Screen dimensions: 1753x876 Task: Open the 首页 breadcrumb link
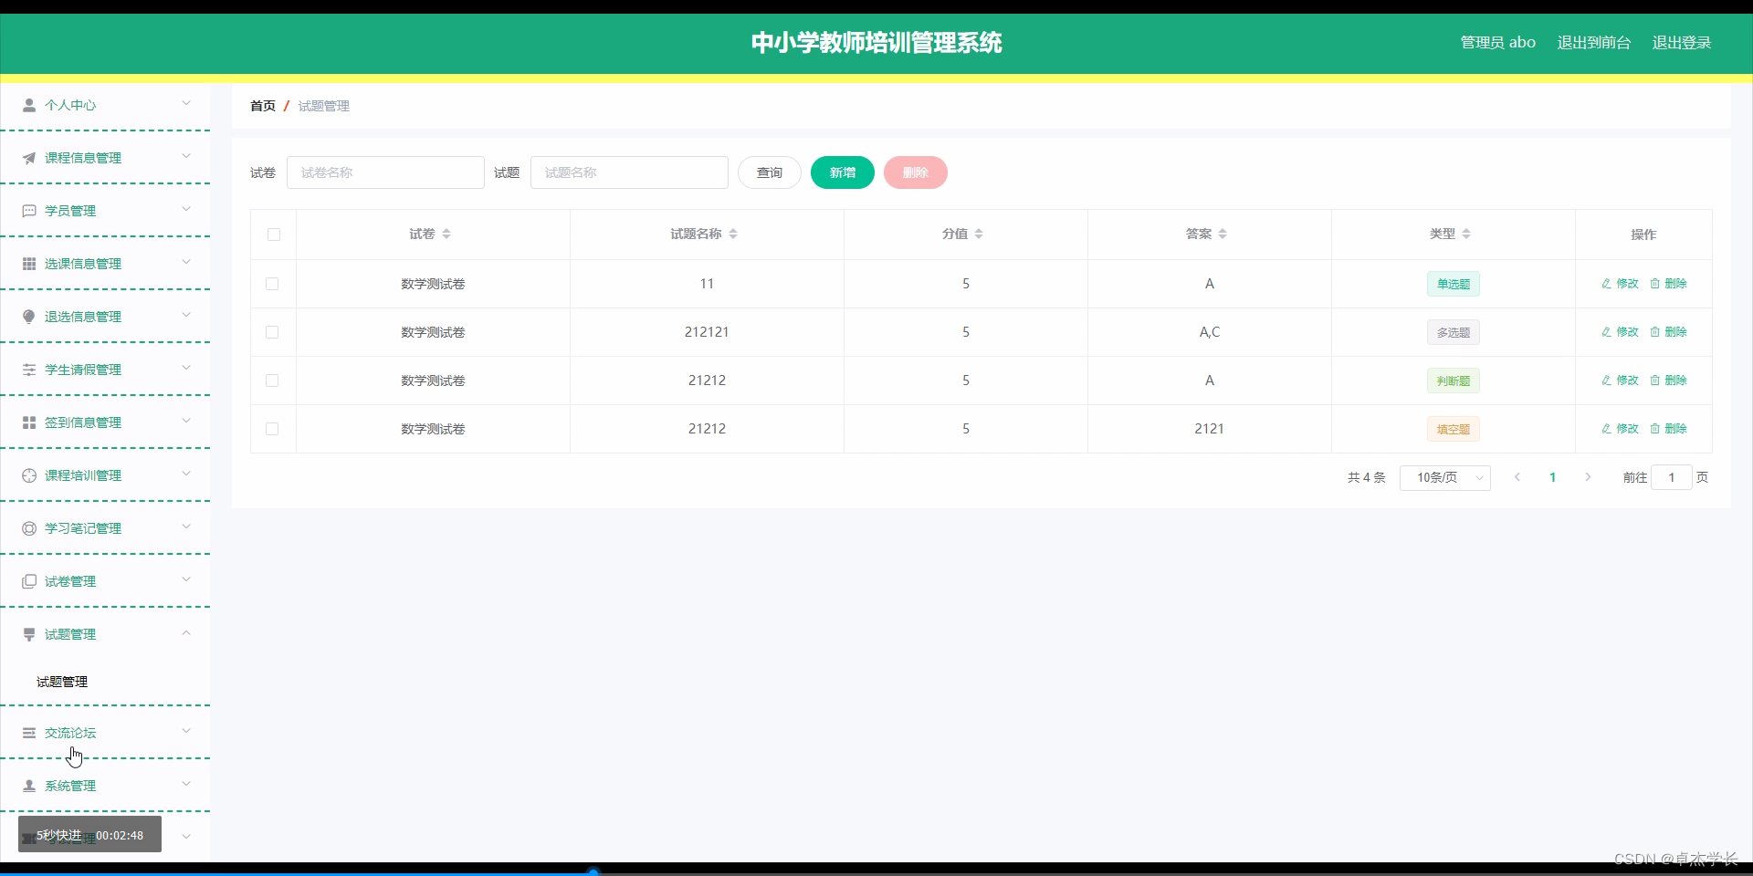coord(262,105)
